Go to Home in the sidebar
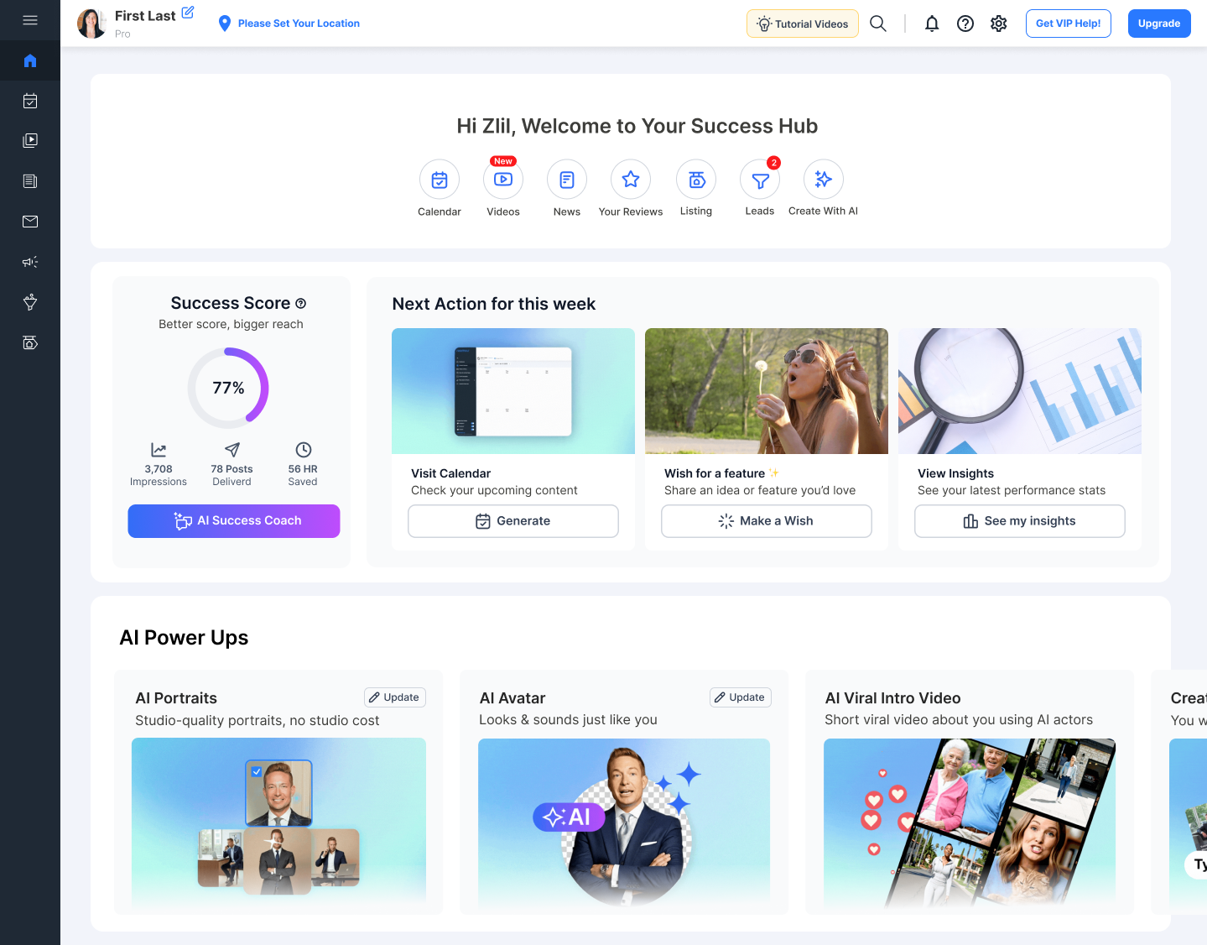Image resolution: width=1207 pixels, height=945 pixels. coord(30,60)
